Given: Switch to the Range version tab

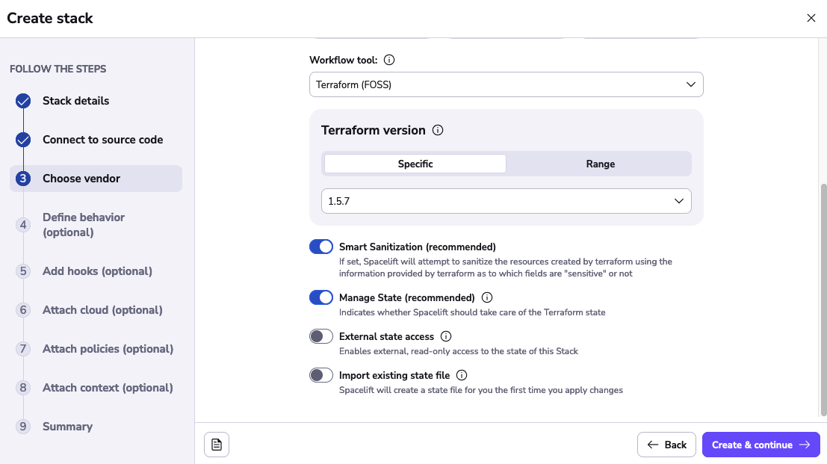Looking at the screenshot, I should point(600,164).
